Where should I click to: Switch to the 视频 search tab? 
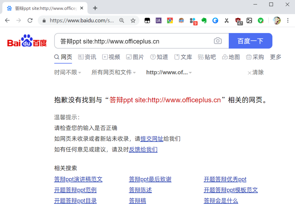coord(111,57)
